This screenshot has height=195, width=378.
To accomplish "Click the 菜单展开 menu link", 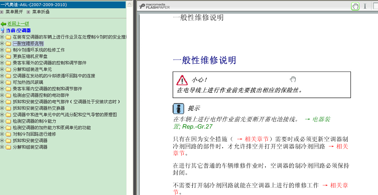I will (14, 12).
